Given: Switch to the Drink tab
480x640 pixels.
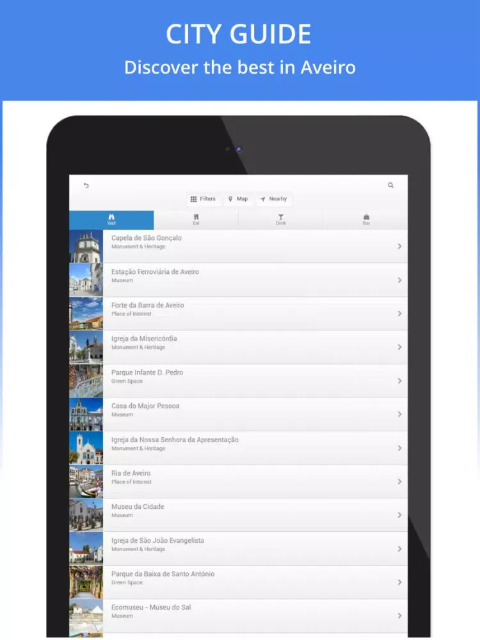Looking at the screenshot, I should coord(280,220).
